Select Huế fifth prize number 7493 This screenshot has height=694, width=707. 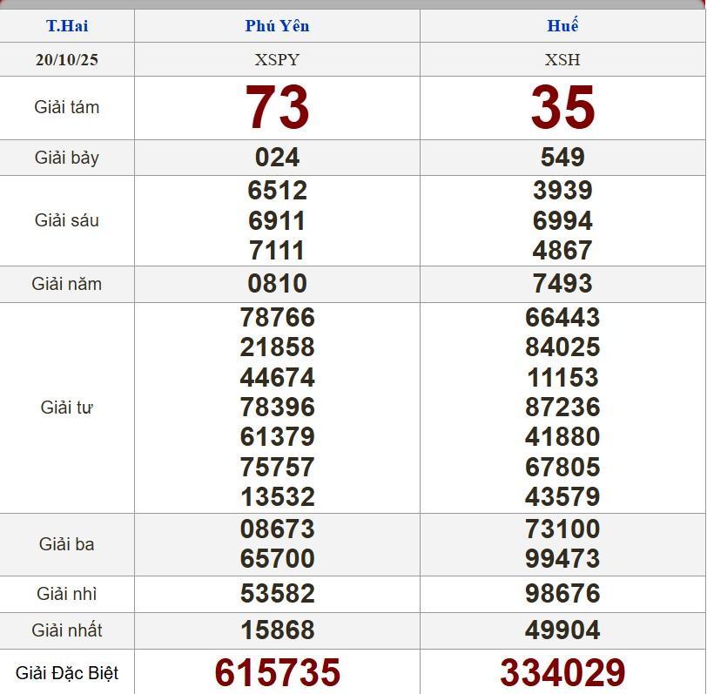pos(562,284)
